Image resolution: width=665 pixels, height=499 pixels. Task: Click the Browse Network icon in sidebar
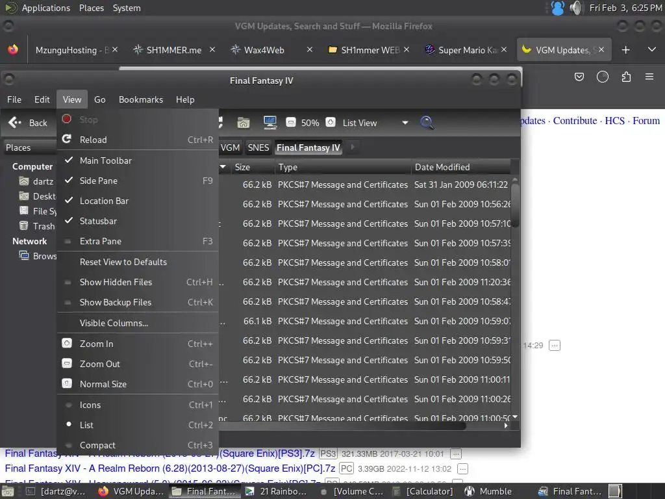[x=24, y=255]
